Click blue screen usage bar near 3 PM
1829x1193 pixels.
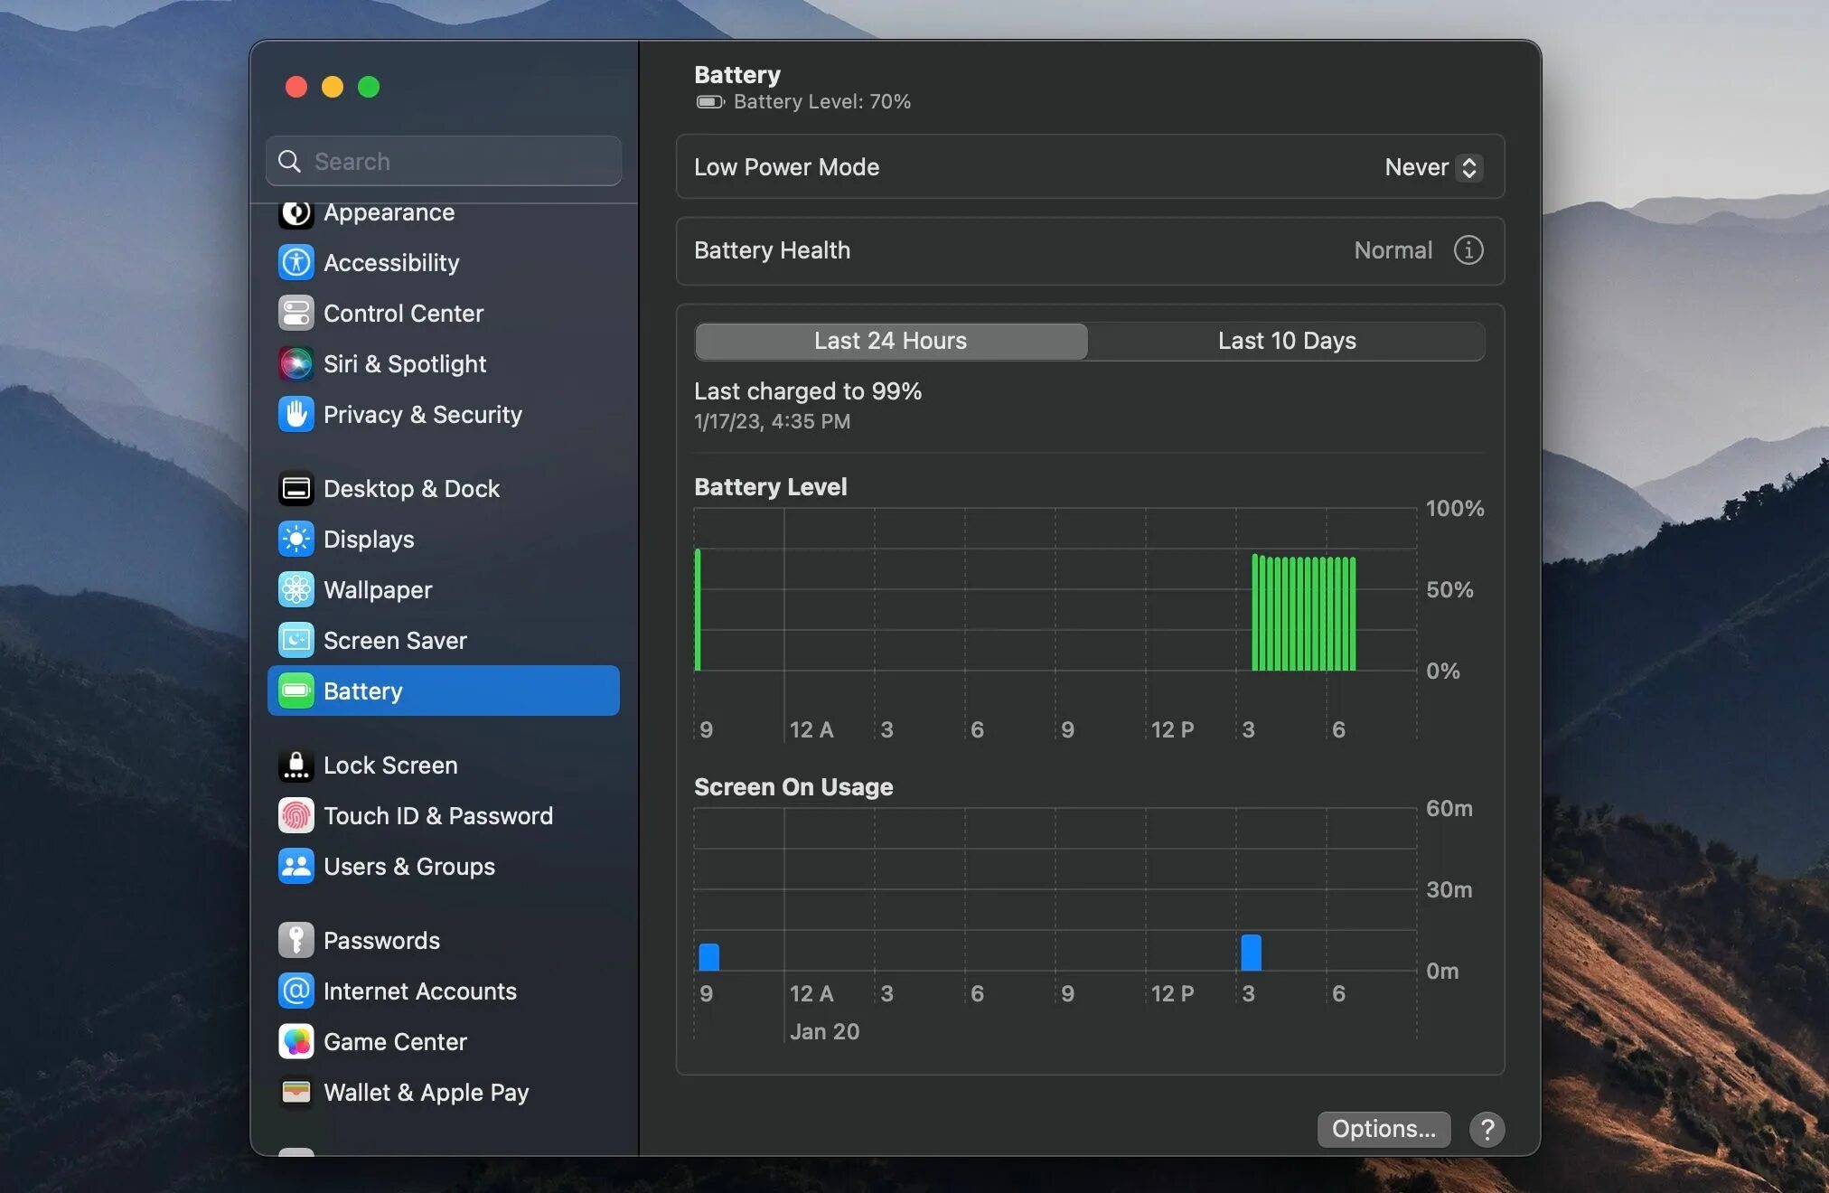coord(1251,953)
